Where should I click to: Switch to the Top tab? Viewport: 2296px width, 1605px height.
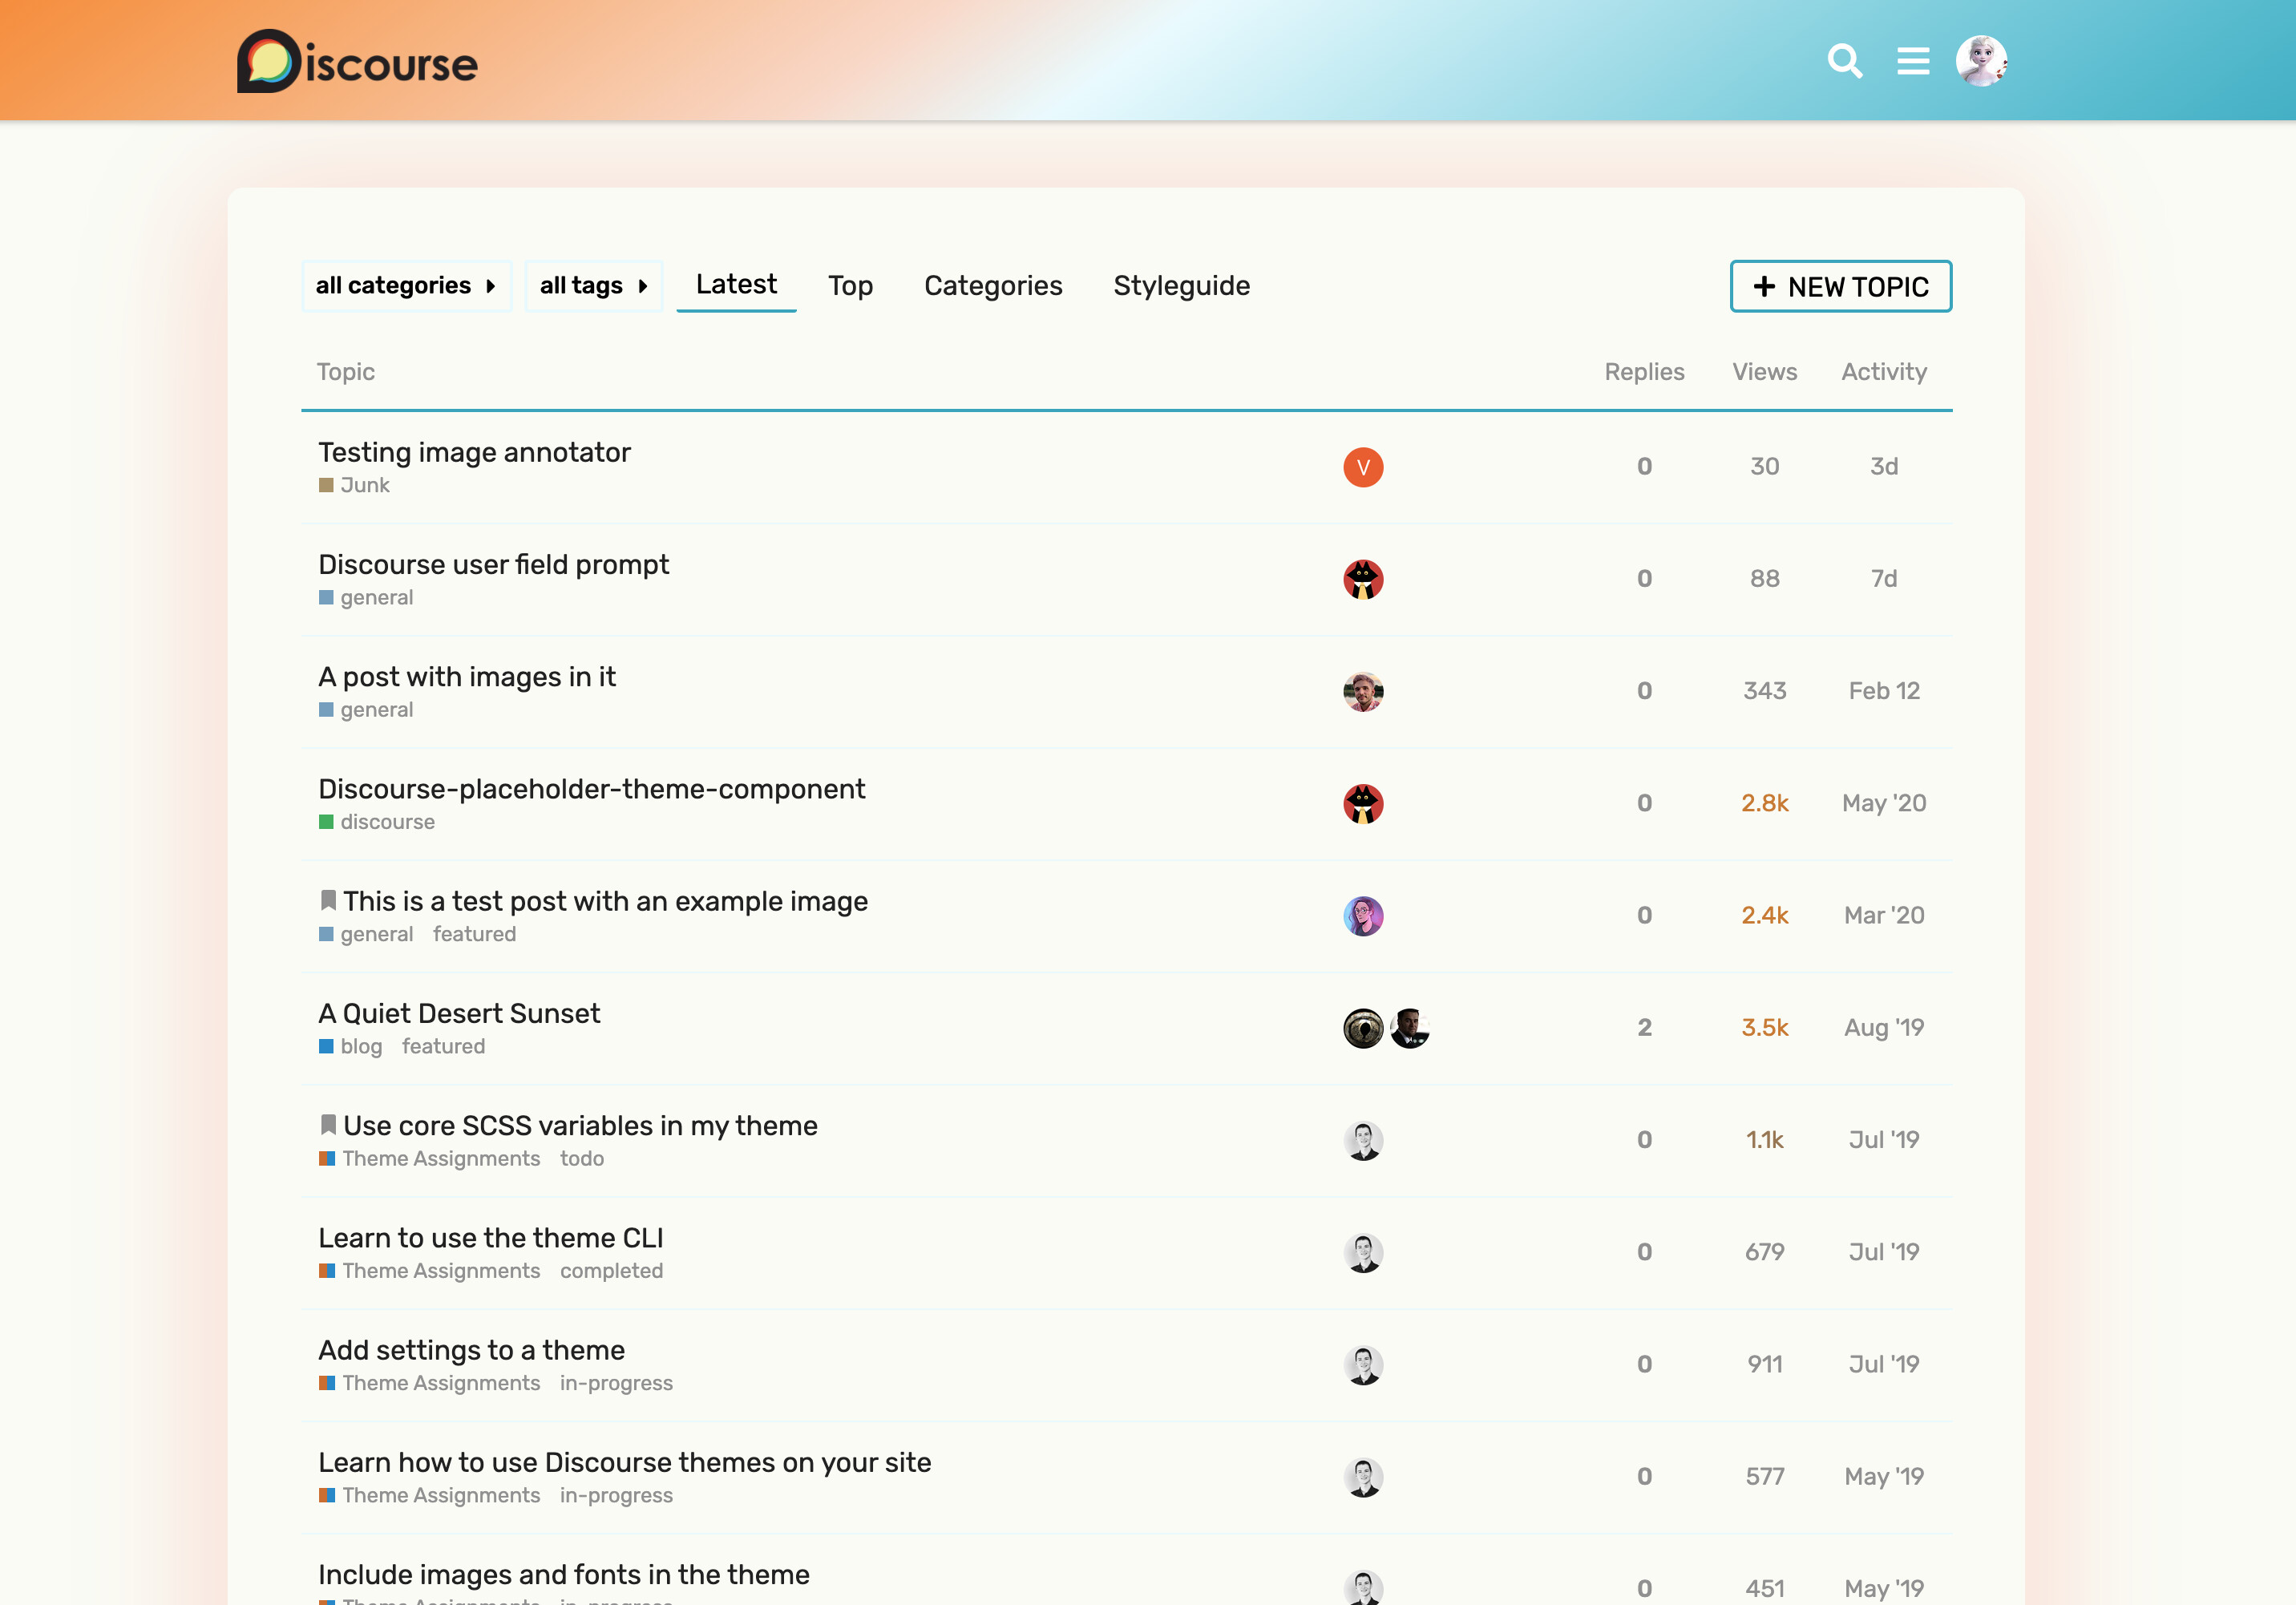(850, 286)
